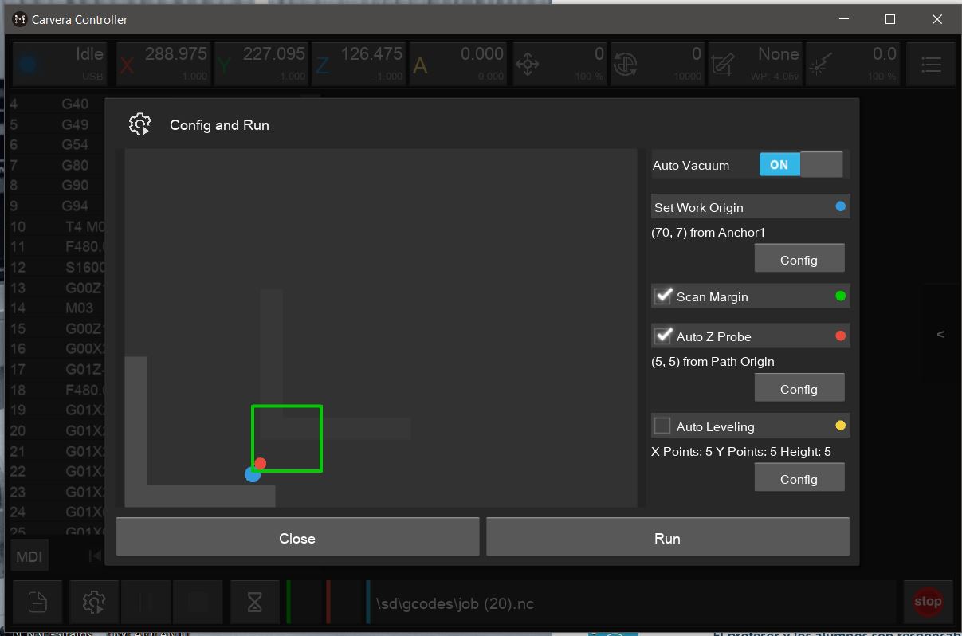Viewport: 962px width, 636px height.
Task: Open the spindle speed icon
Action: (625, 65)
